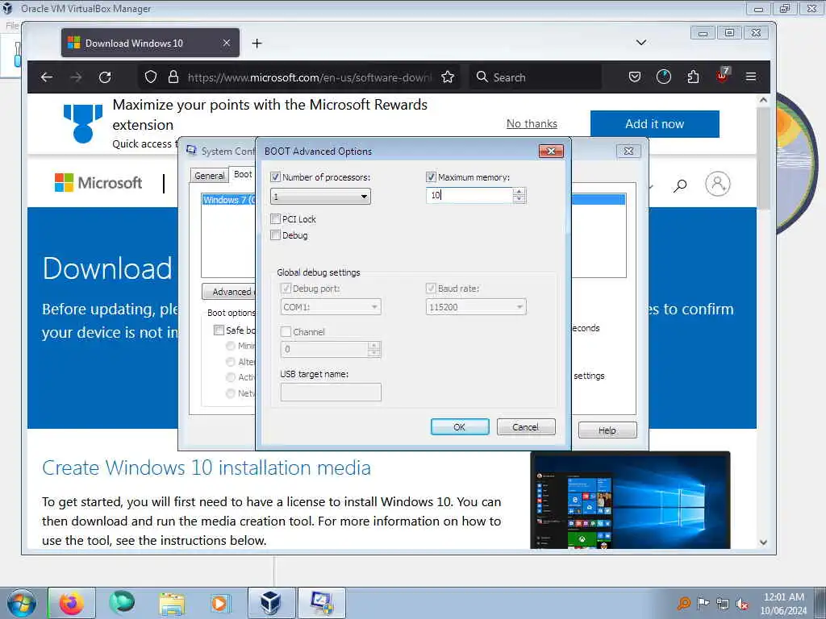Enable the Debug checkbox
This screenshot has width=826, height=619.
275,235
